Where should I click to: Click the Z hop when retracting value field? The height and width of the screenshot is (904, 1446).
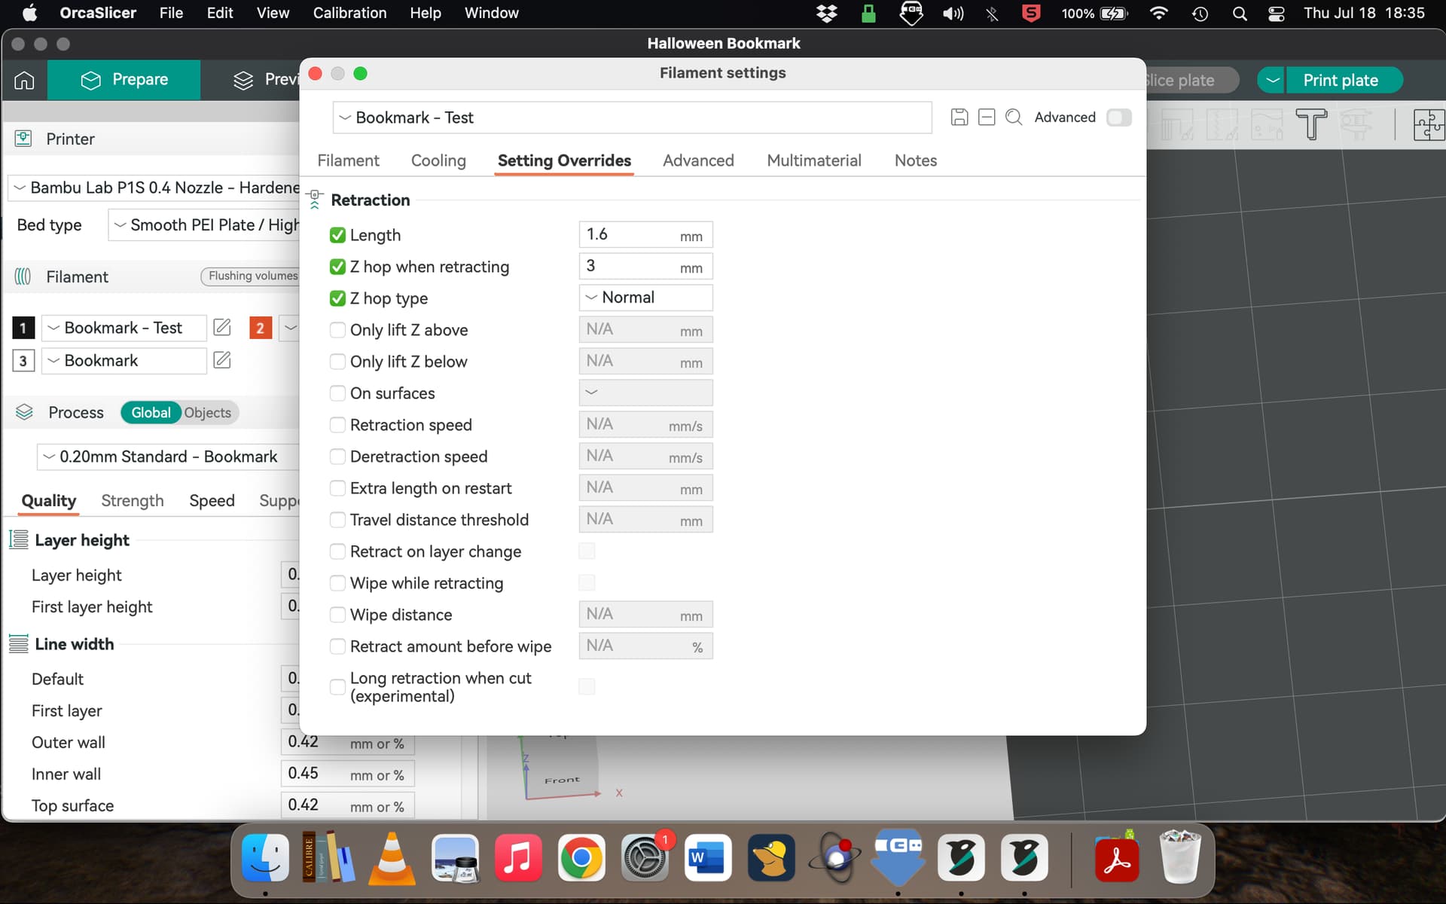point(645,266)
